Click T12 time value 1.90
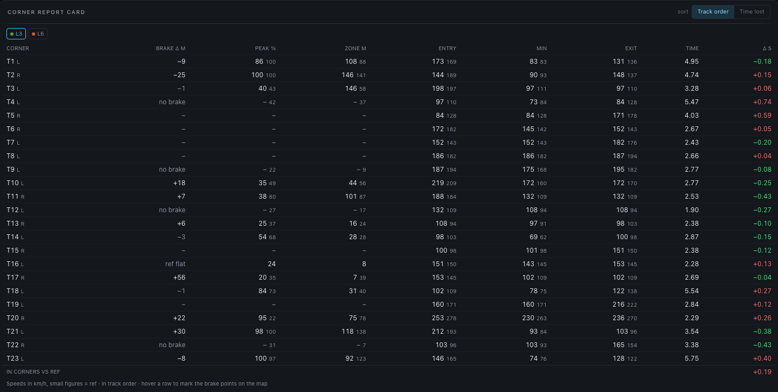778x392 pixels. tap(692, 210)
